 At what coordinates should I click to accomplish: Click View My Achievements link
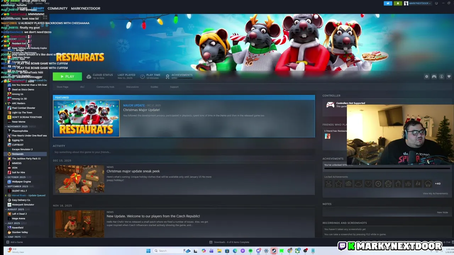click(x=435, y=193)
